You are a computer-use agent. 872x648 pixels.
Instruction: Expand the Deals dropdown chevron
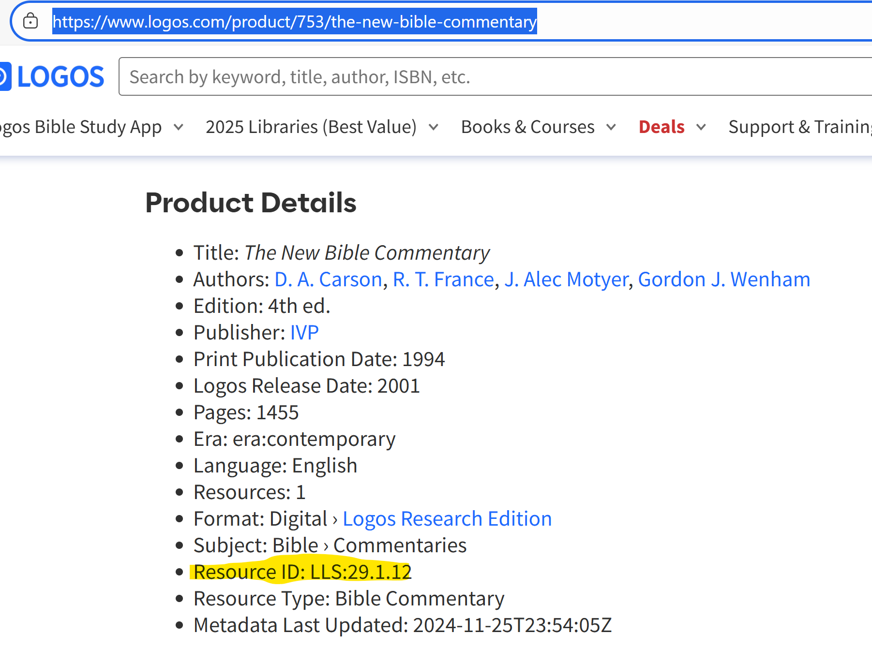click(x=701, y=127)
